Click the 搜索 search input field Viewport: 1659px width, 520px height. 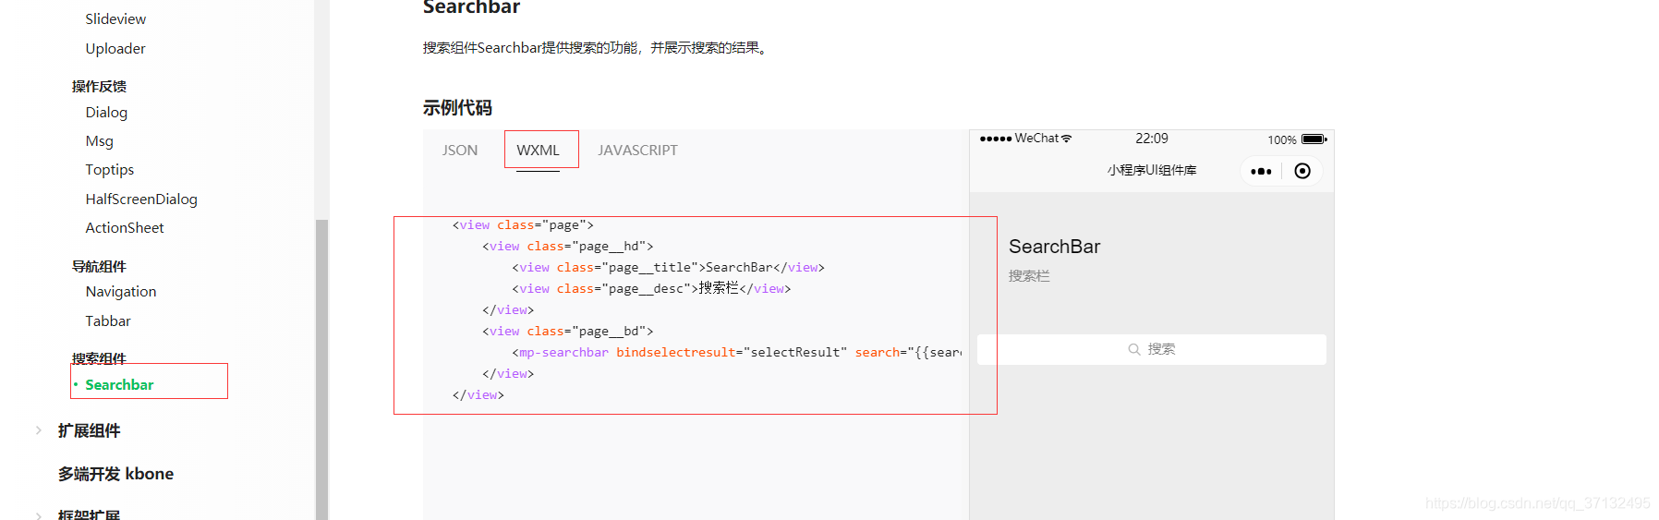(x=1152, y=349)
